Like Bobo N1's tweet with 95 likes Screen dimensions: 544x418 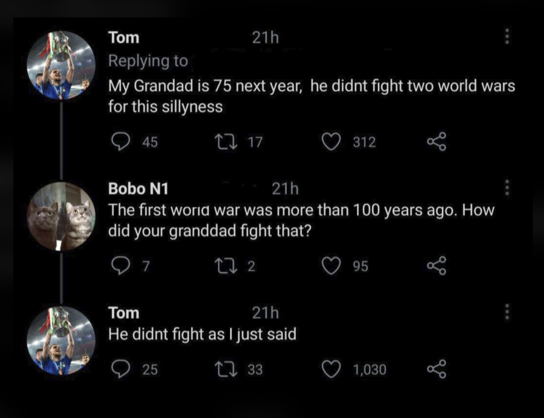pos(331,266)
